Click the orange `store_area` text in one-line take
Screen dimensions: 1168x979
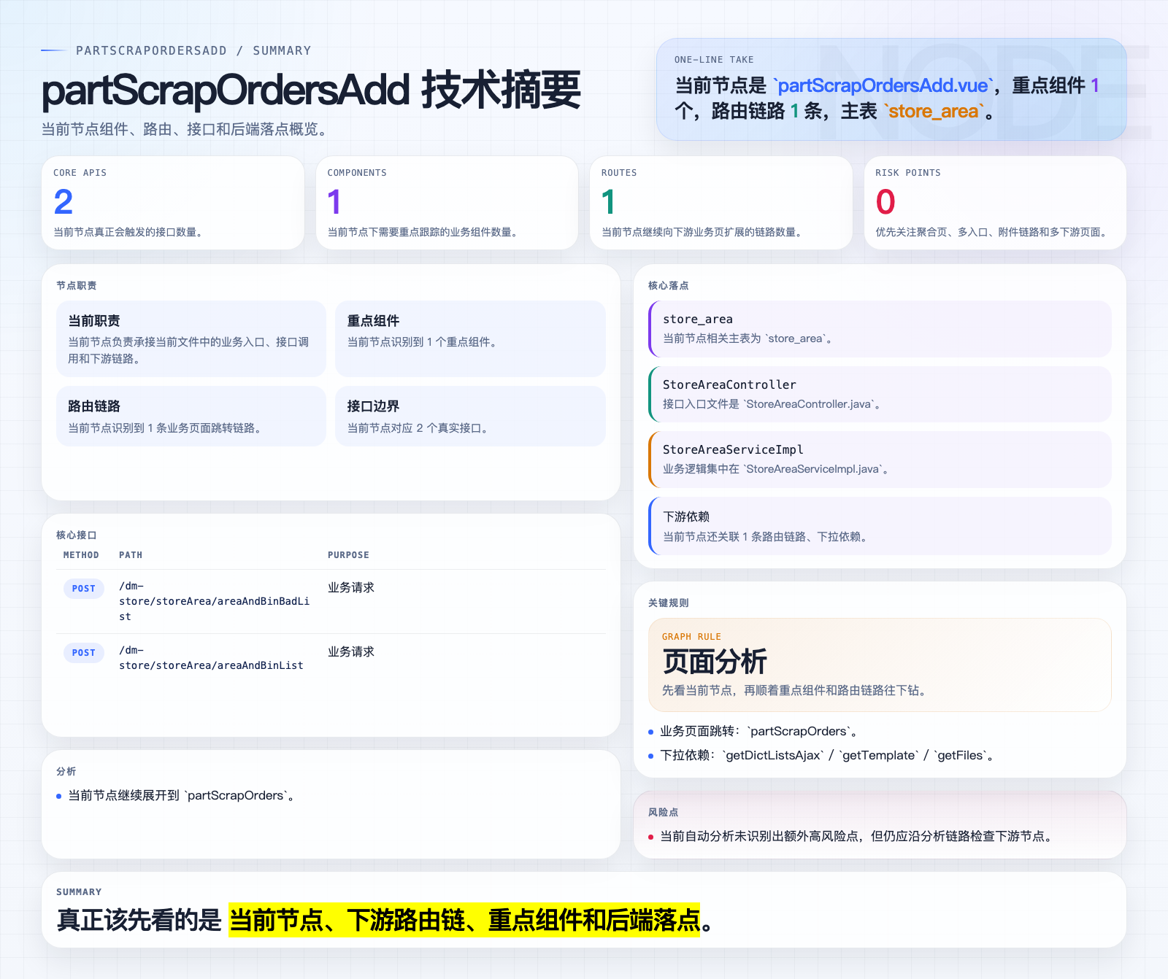coord(934,111)
